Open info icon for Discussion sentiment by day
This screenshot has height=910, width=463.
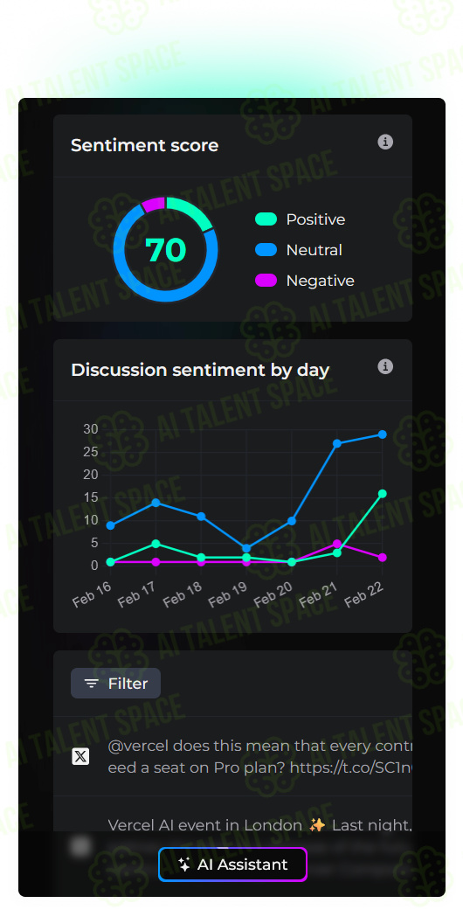tap(385, 367)
